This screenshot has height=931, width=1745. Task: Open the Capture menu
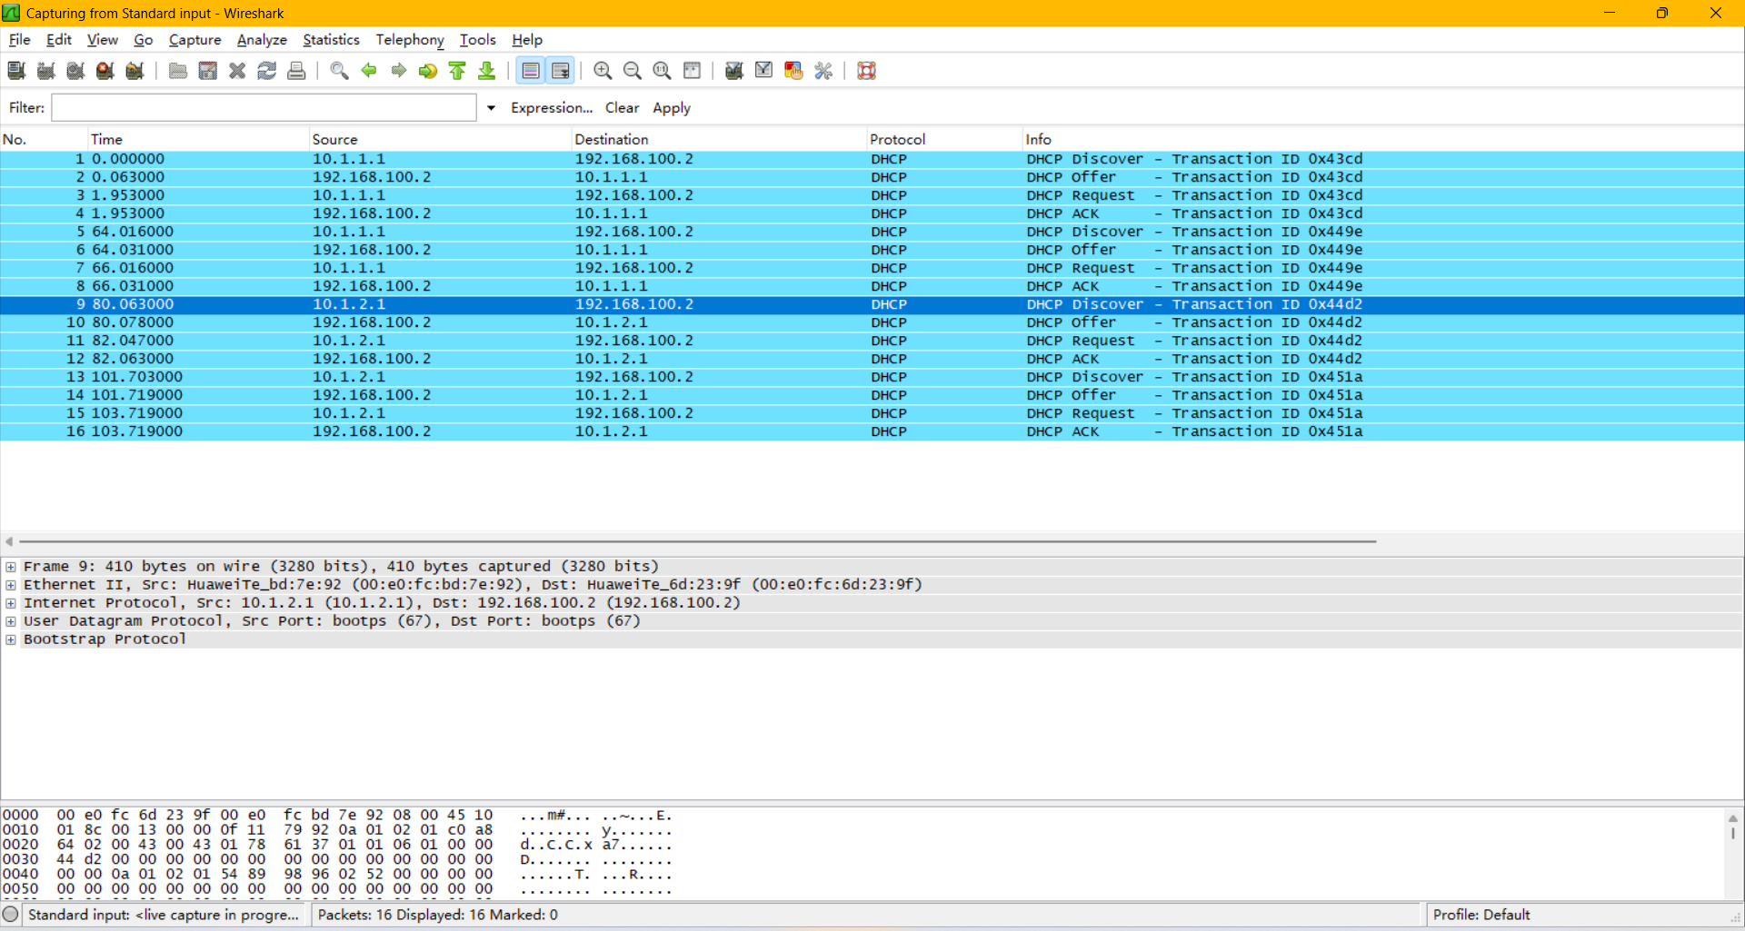pyautogui.click(x=194, y=40)
